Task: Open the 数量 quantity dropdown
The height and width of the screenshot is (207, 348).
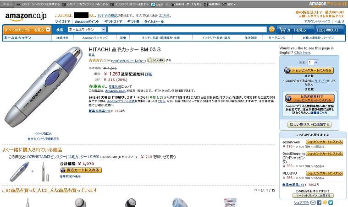Action: pyautogui.click(x=313, y=62)
